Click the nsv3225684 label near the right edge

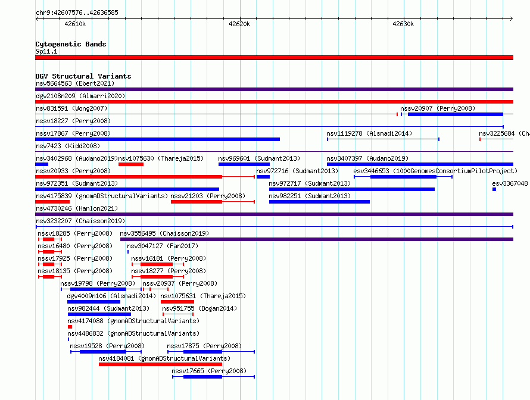[504, 133]
